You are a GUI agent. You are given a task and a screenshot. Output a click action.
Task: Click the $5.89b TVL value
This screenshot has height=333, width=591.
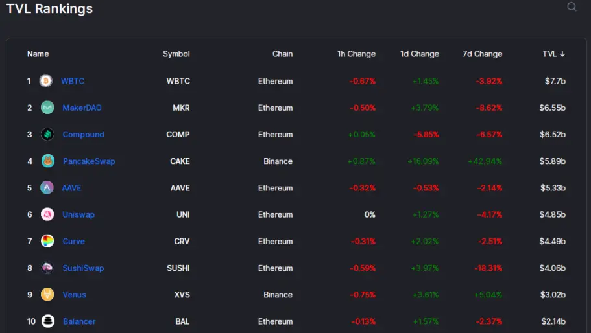pyautogui.click(x=552, y=161)
